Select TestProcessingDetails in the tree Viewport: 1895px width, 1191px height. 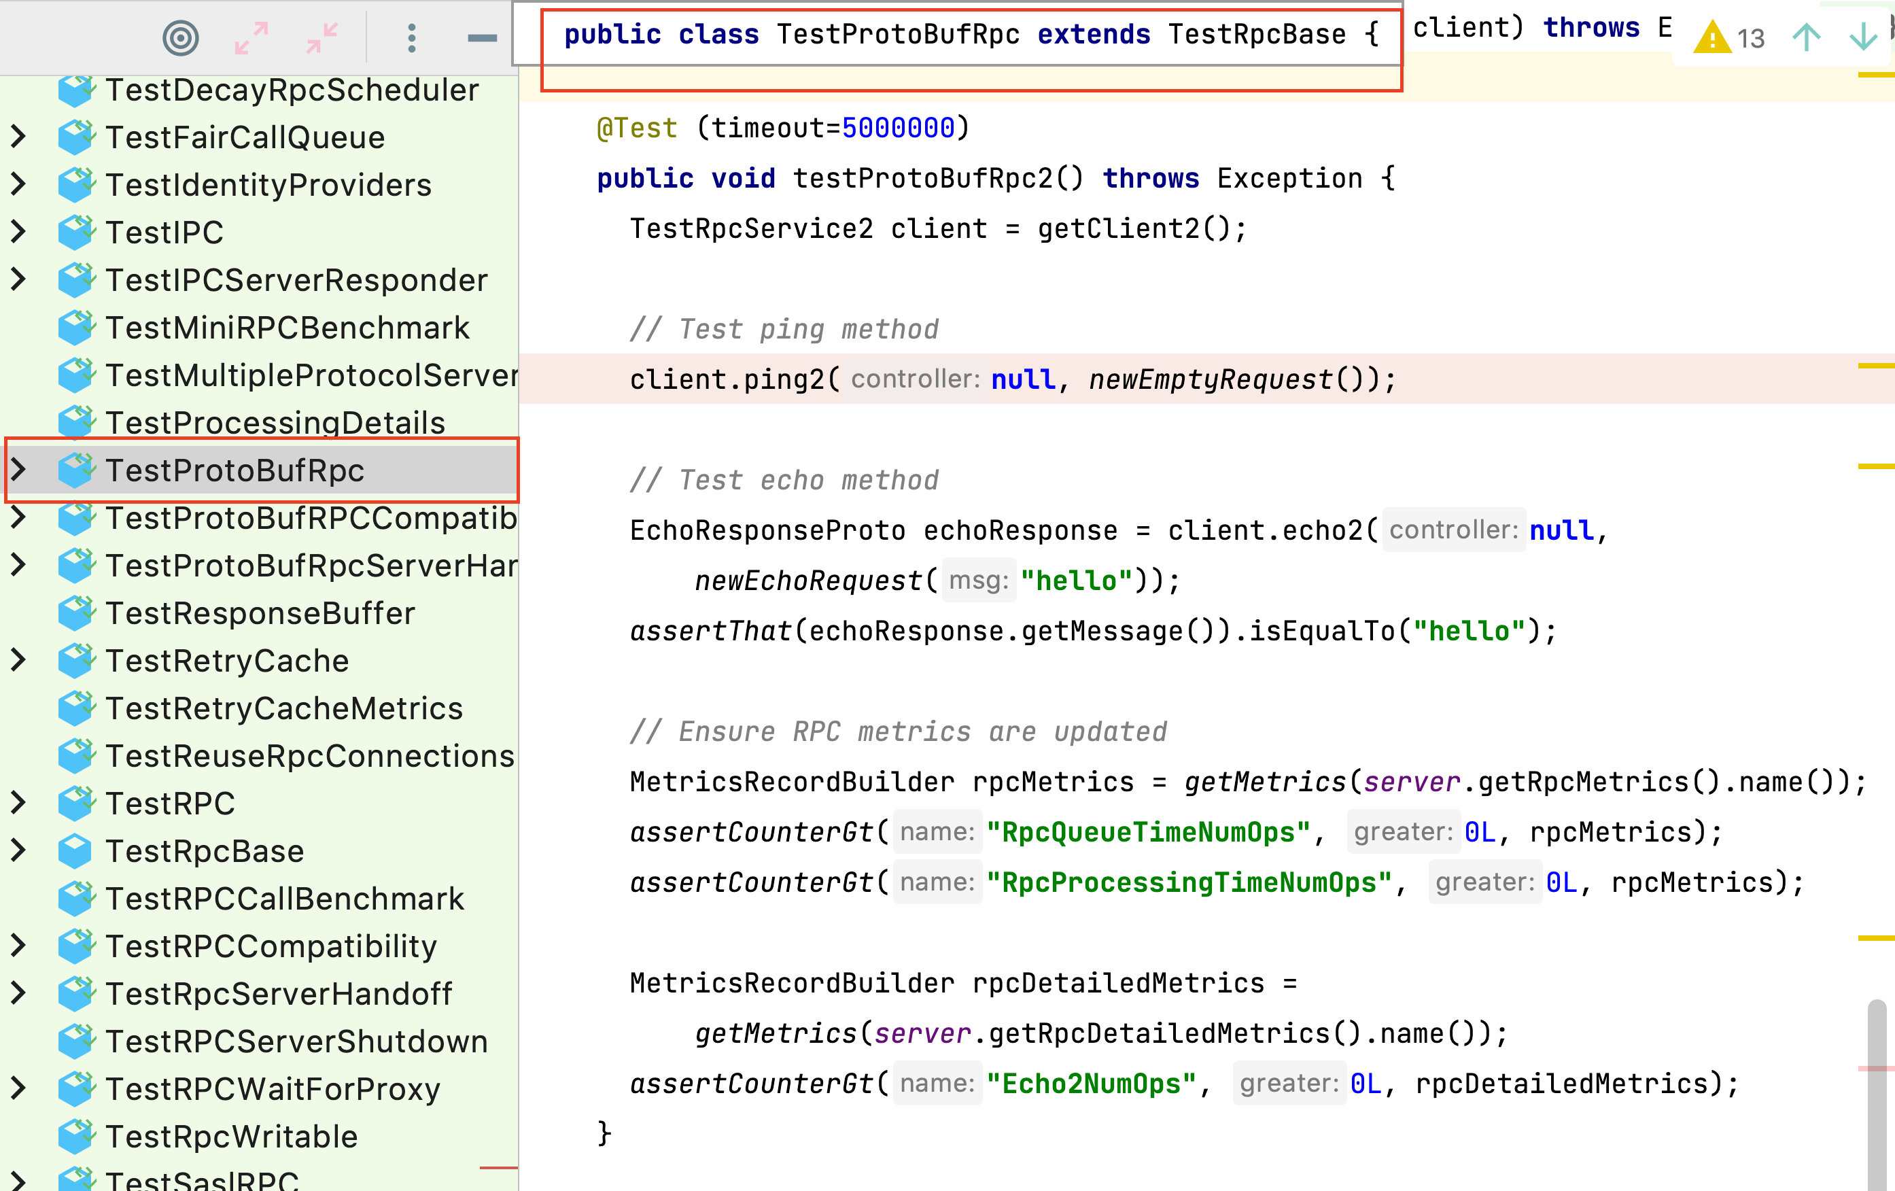(x=275, y=423)
